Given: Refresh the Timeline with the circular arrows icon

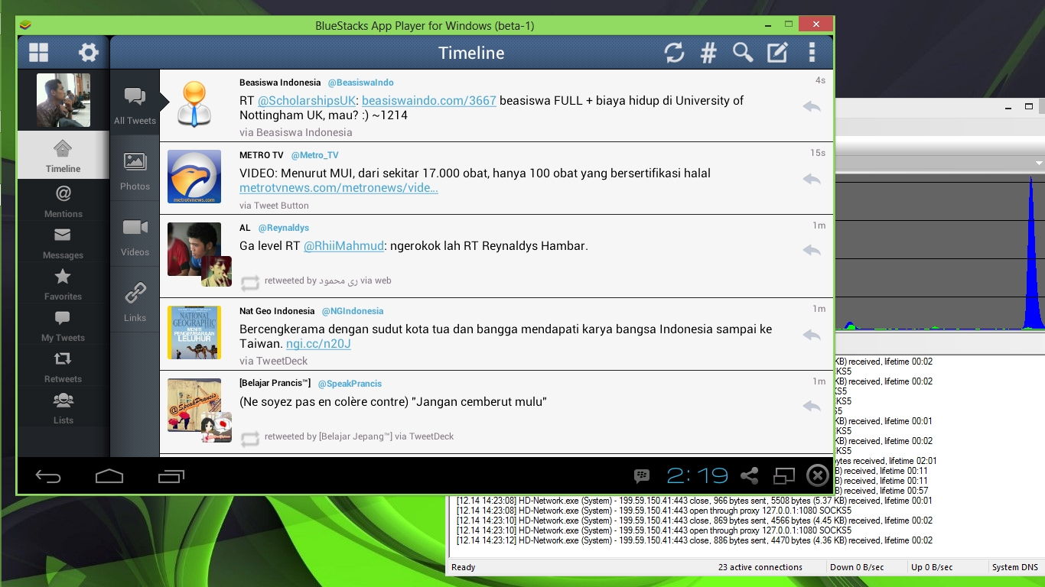Looking at the screenshot, I should point(674,53).
